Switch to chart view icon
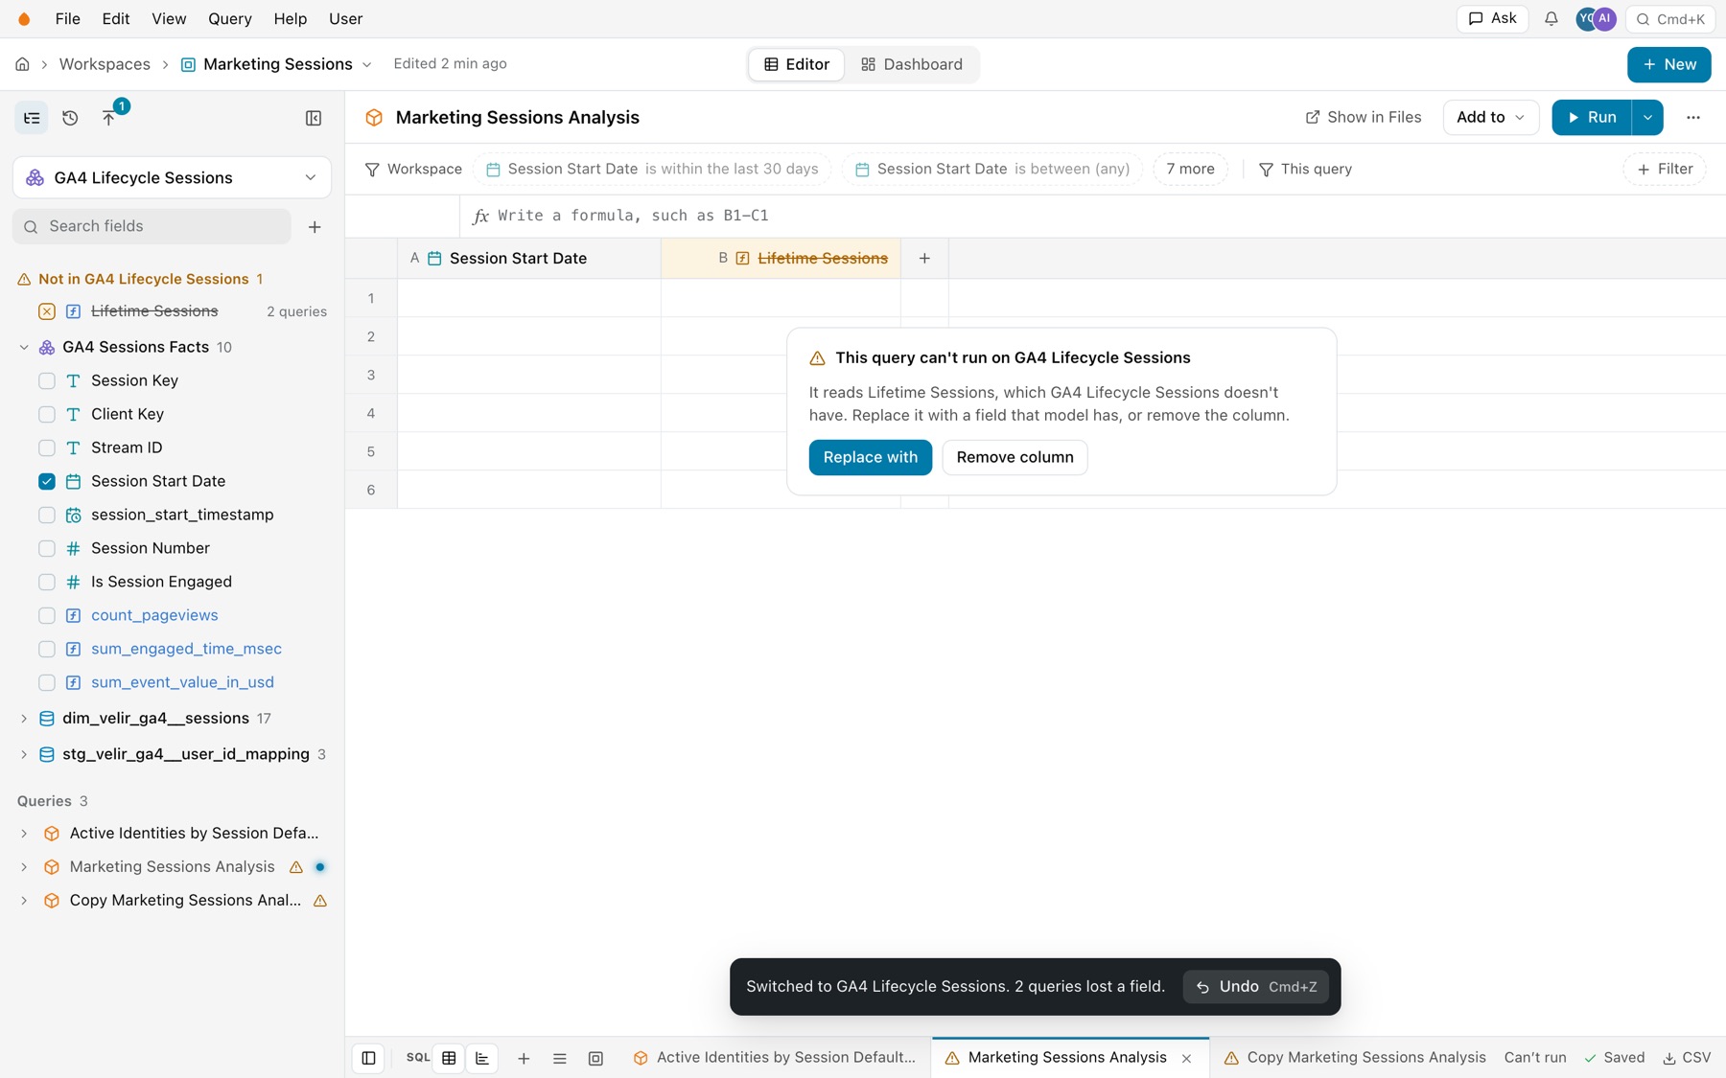The height and width of the screenshot is (1078, 1726). 482,1058
